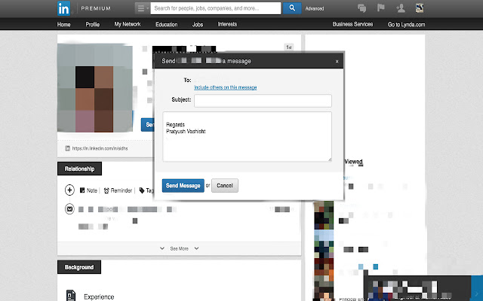Open the envelope message history icon
The image size is (483, 301).
point(69,209)
